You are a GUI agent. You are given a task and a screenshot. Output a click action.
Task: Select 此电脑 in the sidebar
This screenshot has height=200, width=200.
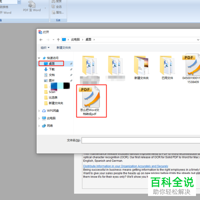tap(49, 118)
